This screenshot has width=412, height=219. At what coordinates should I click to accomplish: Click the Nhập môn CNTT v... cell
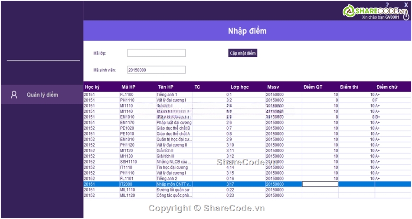174,184
